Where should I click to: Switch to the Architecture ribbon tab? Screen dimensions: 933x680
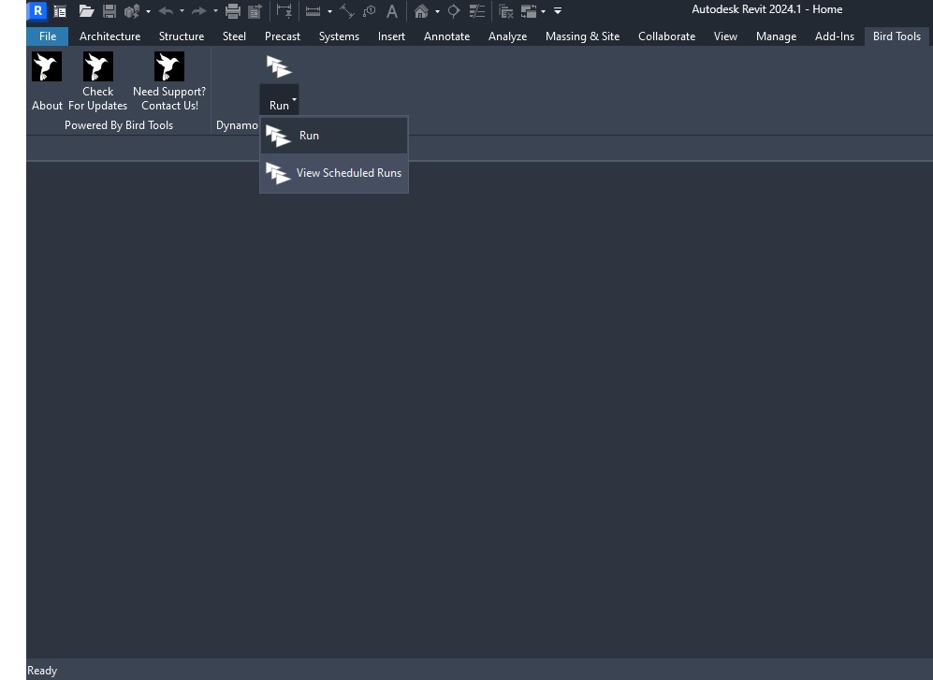(110, 36)
